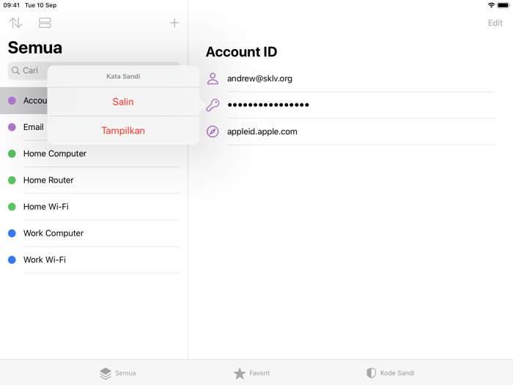Image resolution: width=513 pixels, height=385 pixels.
Task: Switch to the Favorit tab
Action: 252,373
